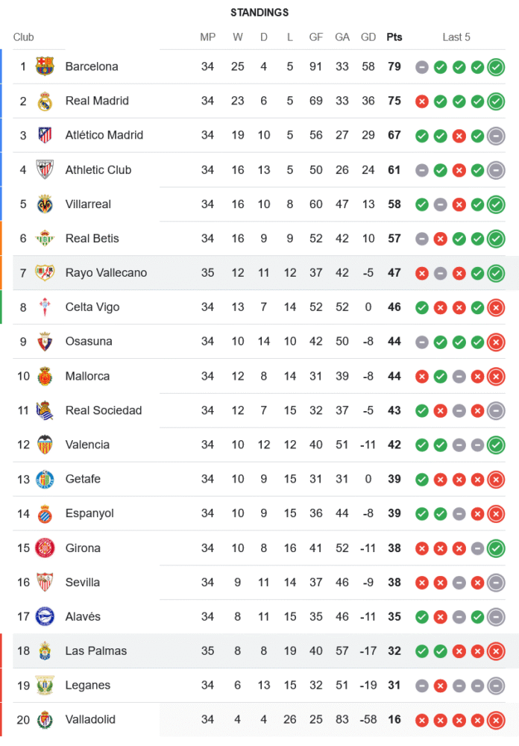Open the Girona team name link

coord(83,548)
